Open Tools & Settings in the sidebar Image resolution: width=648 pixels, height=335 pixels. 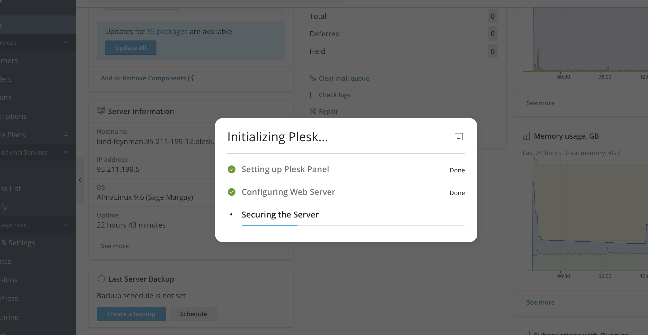point(18,243)
